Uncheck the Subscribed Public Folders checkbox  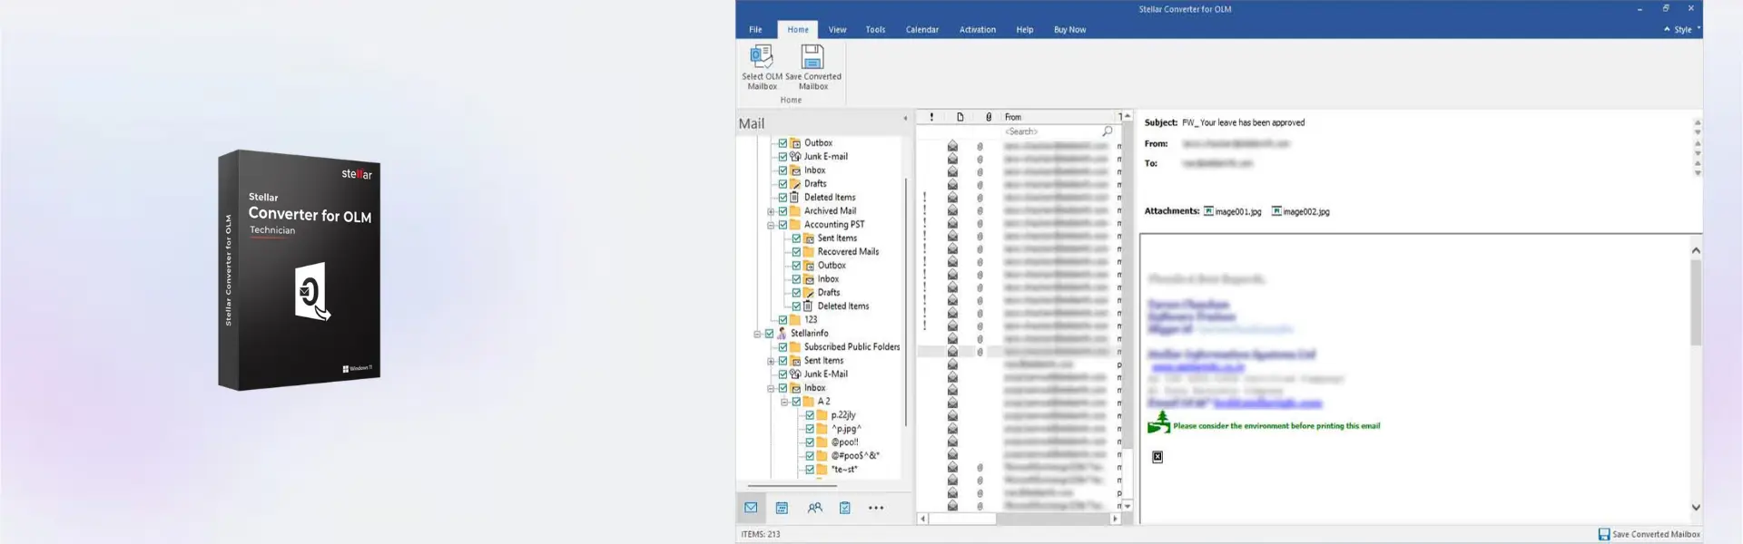click(x=783, y=347)
